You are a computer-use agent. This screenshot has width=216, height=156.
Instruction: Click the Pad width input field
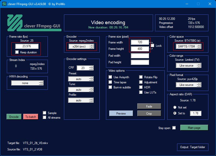(140, 56)
